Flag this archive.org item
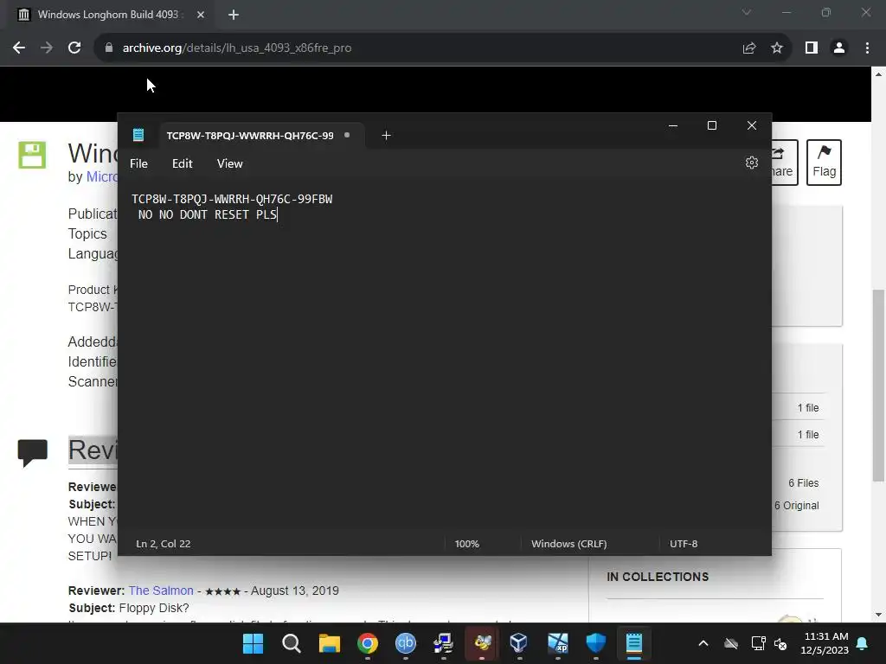The height and width of the screenshot is (664, 886). [824, 162]
